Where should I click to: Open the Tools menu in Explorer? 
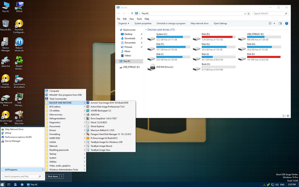139,19
